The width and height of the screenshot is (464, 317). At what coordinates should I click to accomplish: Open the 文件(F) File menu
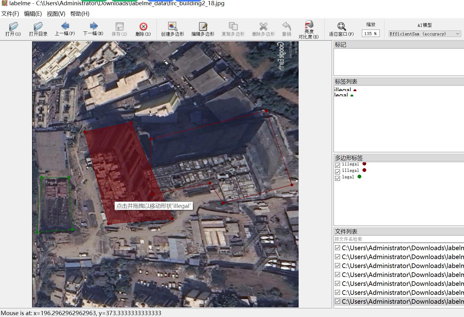click(x=10, y=14)
